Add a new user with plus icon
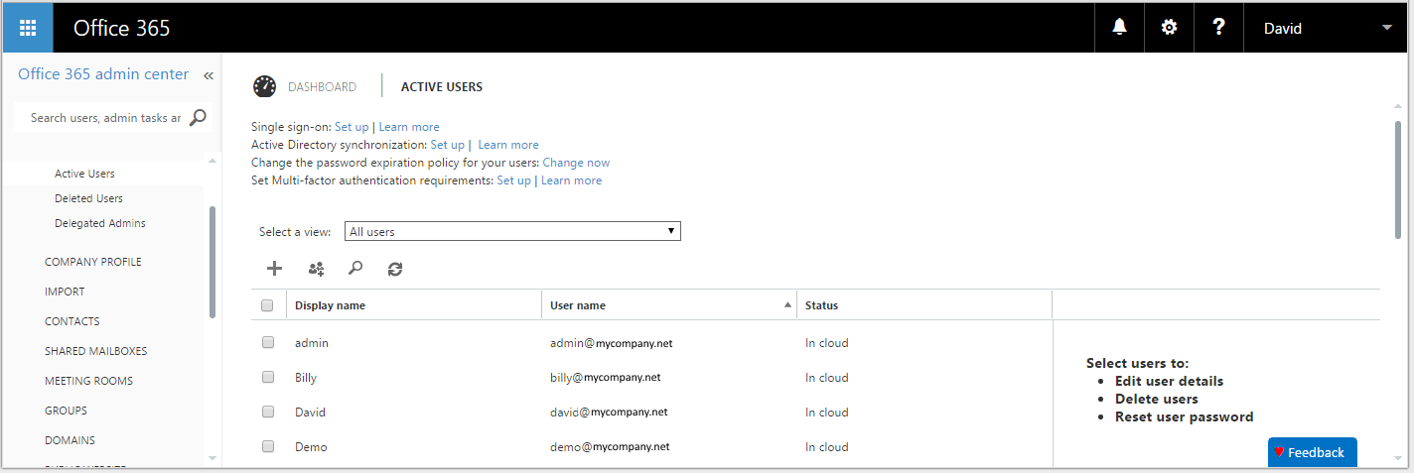The height and width of the screenshot is (473, 1414). (275, 268)
